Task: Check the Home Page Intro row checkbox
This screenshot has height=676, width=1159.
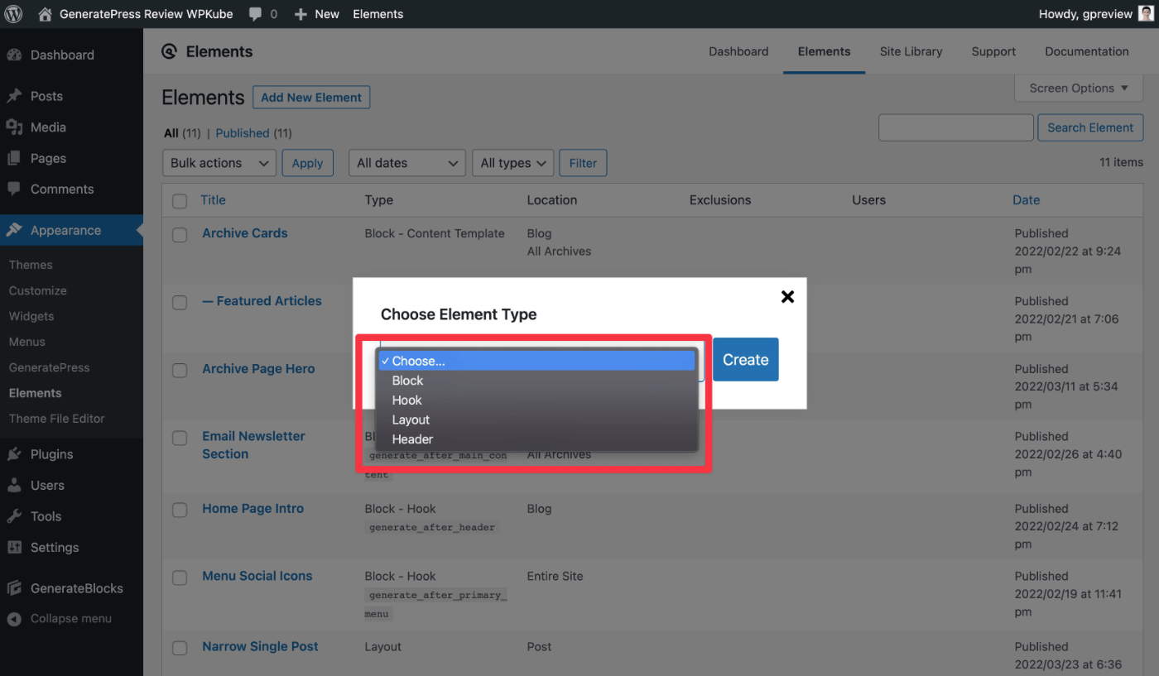Action: pos(180,511)
